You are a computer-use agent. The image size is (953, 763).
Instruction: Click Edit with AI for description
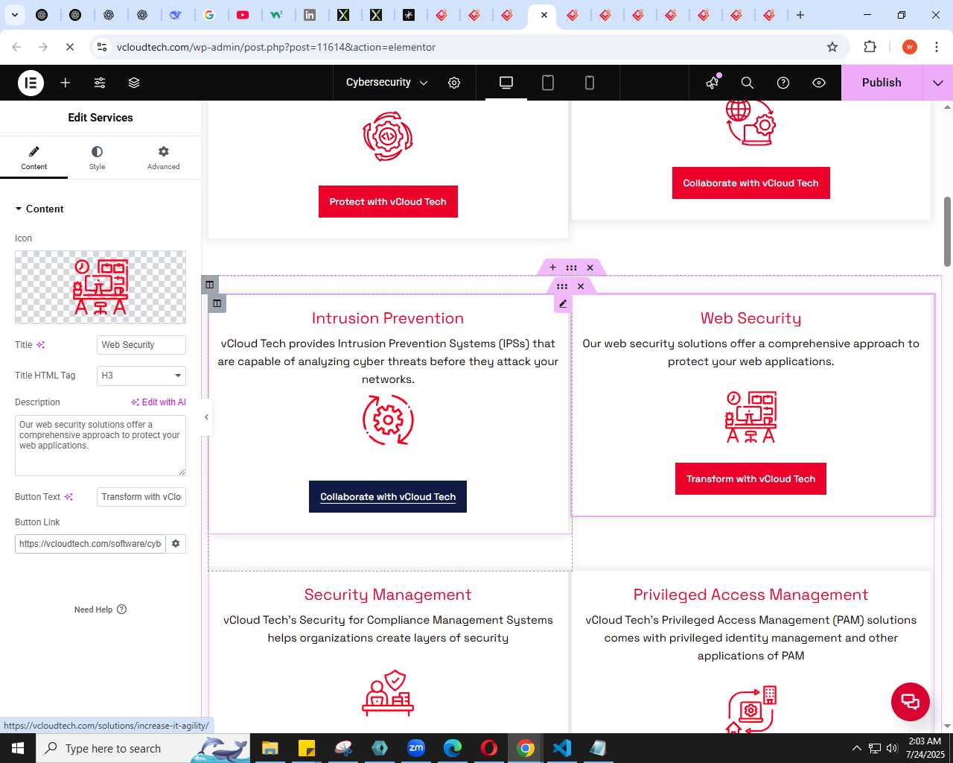tap(159, 402)
